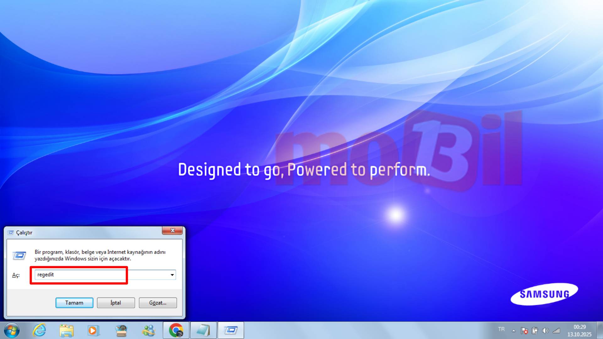The width and height of the screenshot is (603, 339).
Task: Click the Google Chrome taskbar icon
Action: 176,330
